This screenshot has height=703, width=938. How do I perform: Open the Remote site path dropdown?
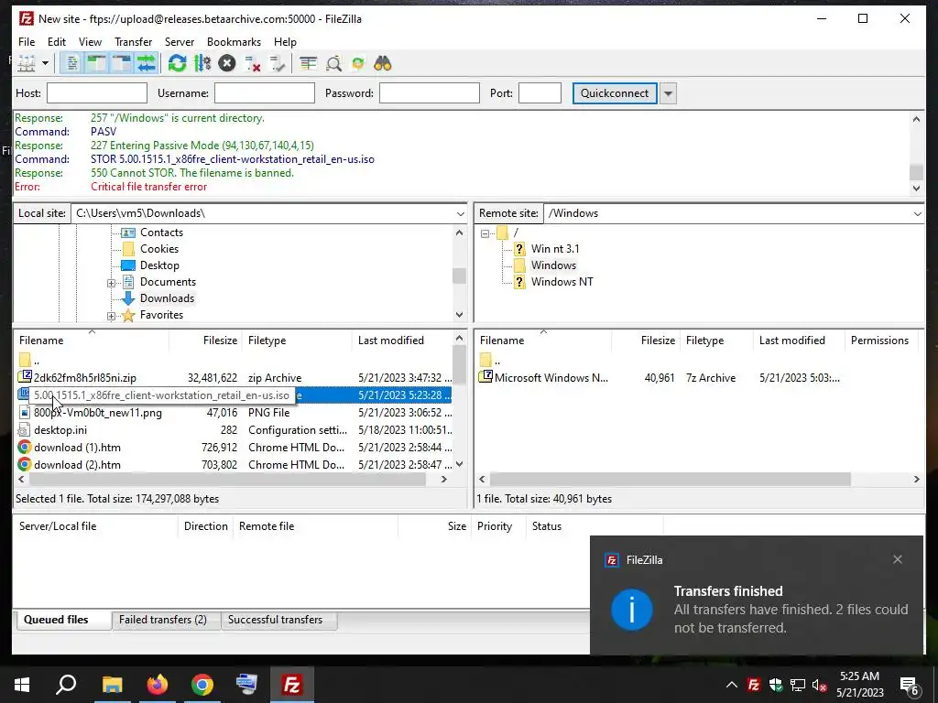click(917, 213)
